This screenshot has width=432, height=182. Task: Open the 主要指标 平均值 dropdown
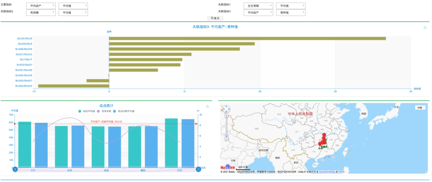point(73,6)
